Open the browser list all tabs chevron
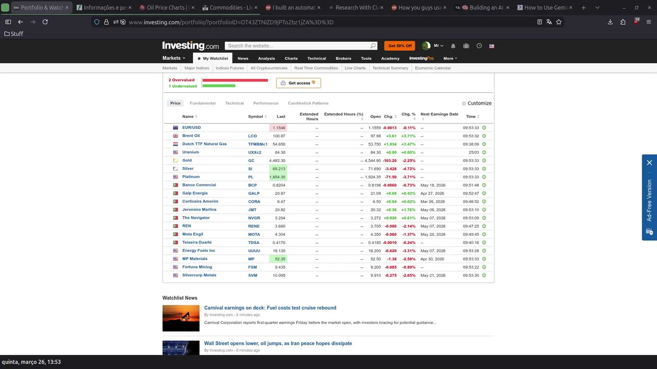 [x=597, y=8]
